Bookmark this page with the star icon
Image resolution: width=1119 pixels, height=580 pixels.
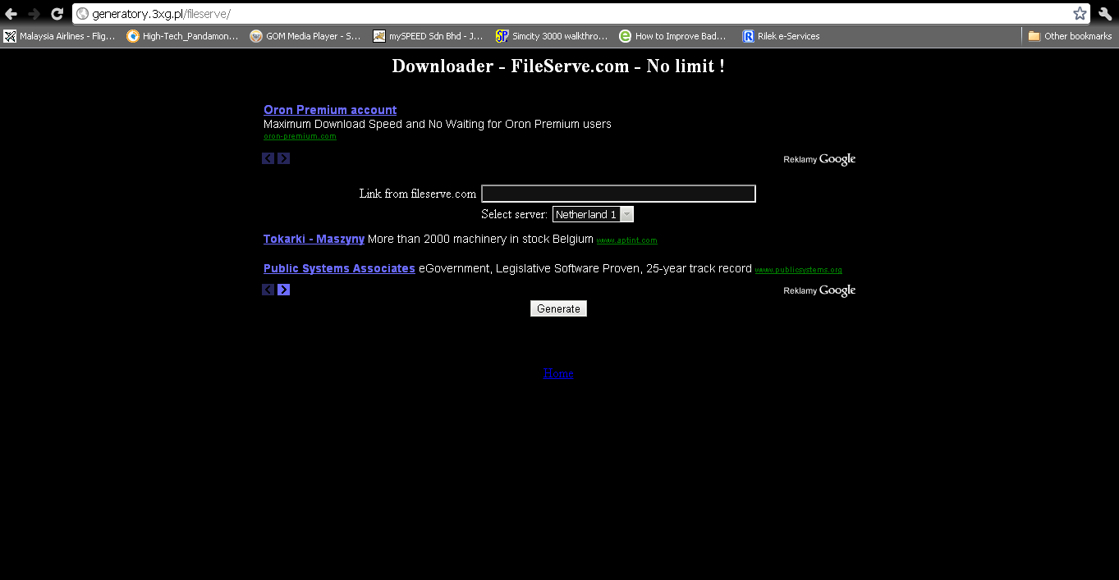[1080, 14]
